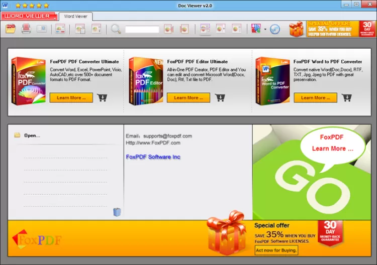Click Learn More for PDF Converter Ultimate
This screenshot has height=265, width=377.
[71, 98]
